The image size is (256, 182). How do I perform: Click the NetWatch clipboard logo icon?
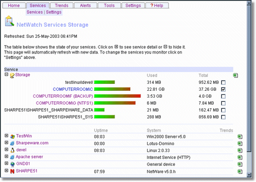(10, 21)
